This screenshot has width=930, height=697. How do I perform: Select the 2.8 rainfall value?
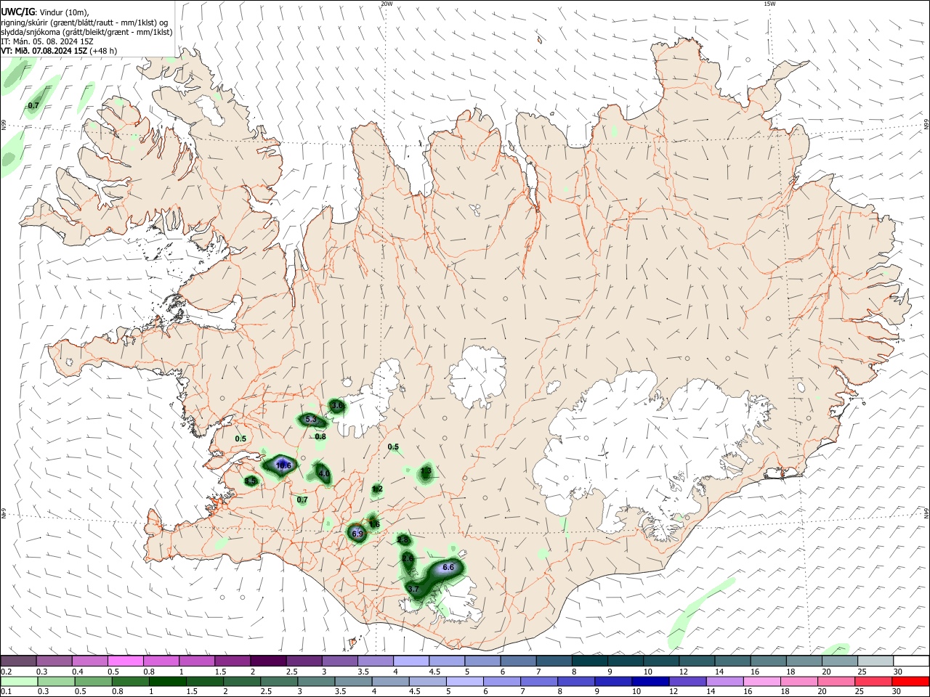403,540
